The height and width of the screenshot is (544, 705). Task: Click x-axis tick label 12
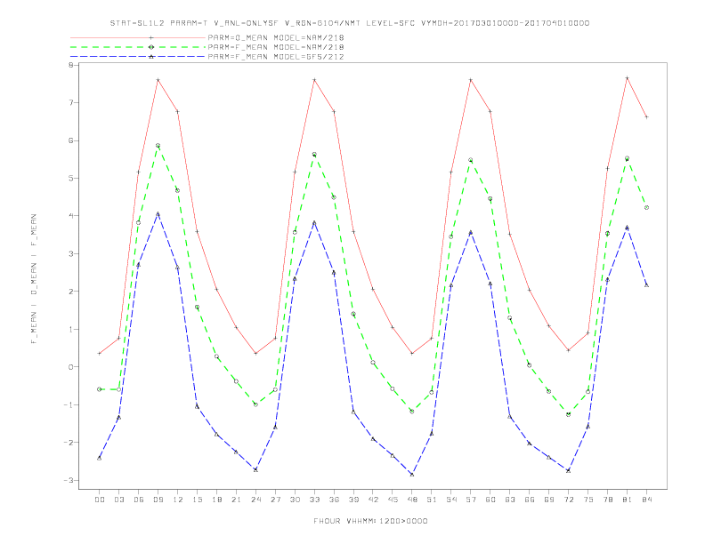(178, 500)
